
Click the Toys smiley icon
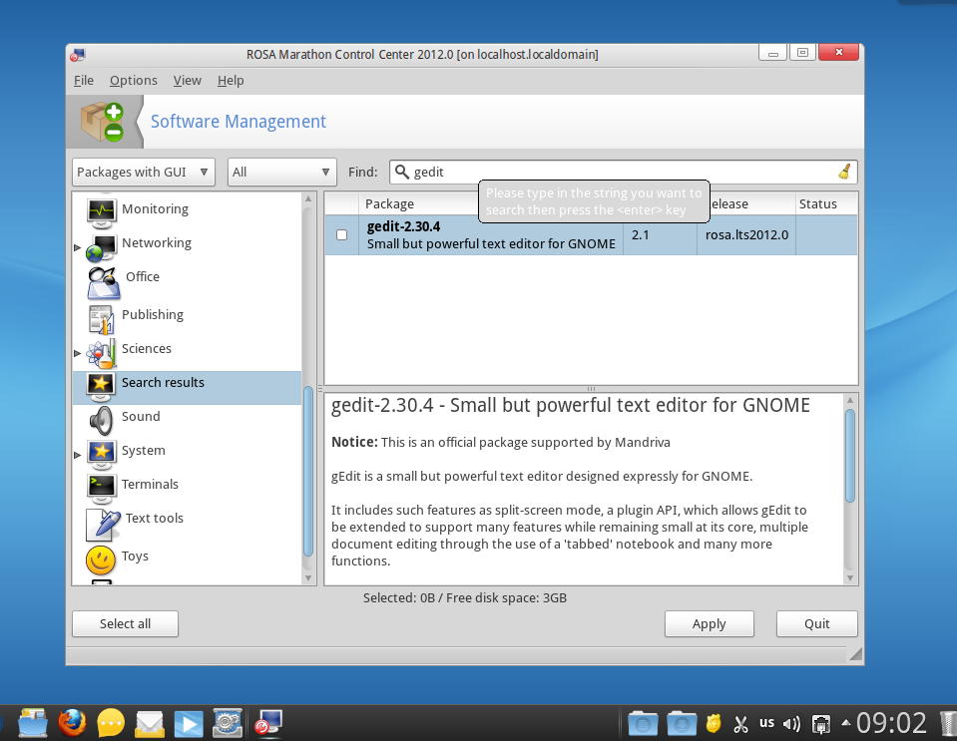[x=101, y=559]
